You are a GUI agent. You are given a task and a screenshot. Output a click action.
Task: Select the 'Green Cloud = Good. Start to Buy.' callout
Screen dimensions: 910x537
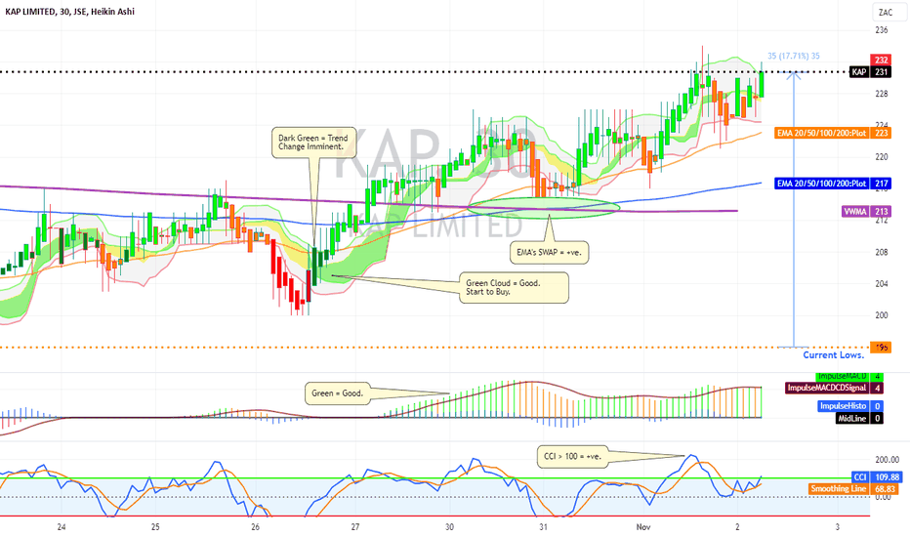click(x=514, y=287)
